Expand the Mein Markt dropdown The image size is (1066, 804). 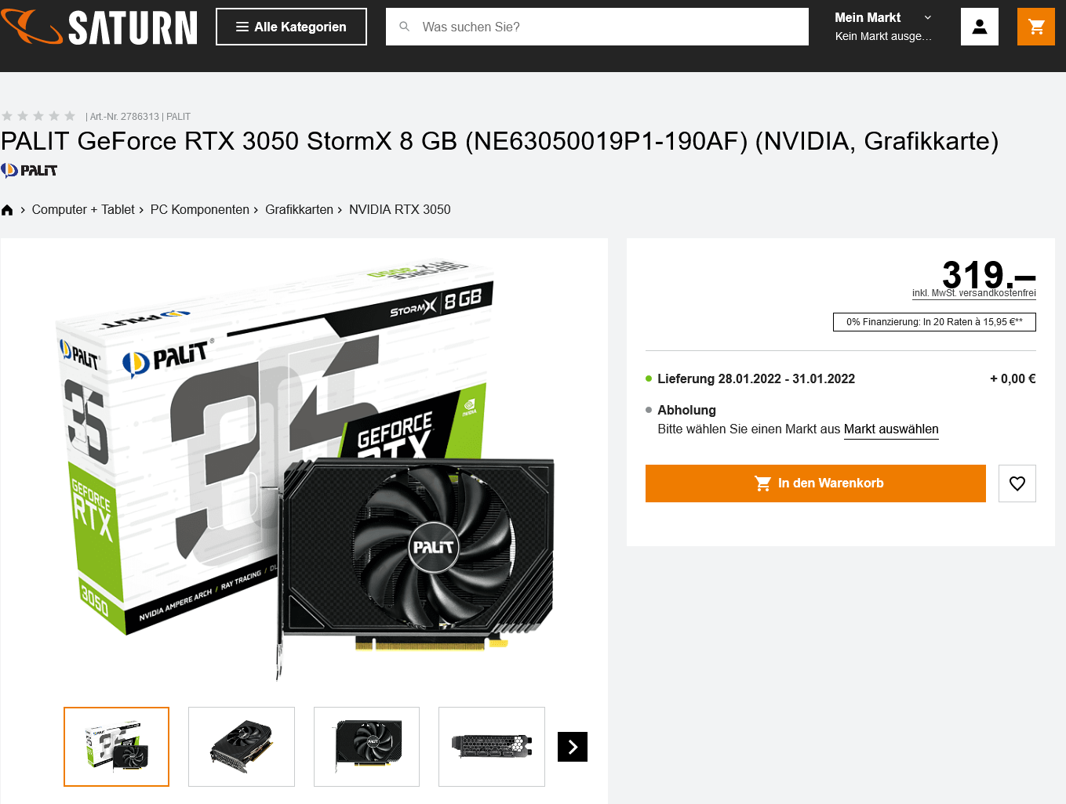tap(884, 27)
